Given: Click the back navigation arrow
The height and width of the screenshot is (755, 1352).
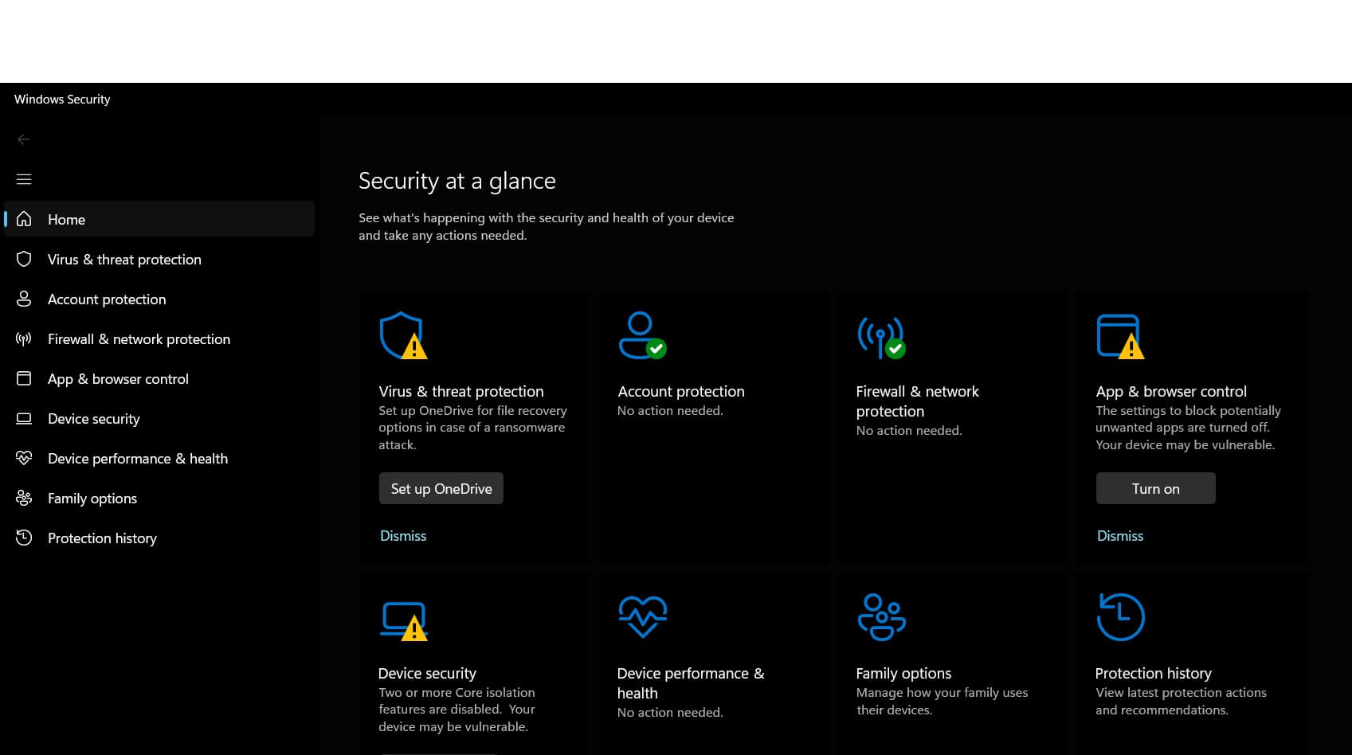Looking at the screenshot, I should point(24,139).
